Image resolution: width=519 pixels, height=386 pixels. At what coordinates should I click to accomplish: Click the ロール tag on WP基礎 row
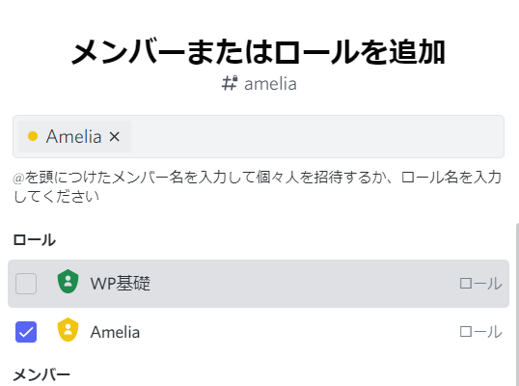pyautogui.click(x=480, y=284)
